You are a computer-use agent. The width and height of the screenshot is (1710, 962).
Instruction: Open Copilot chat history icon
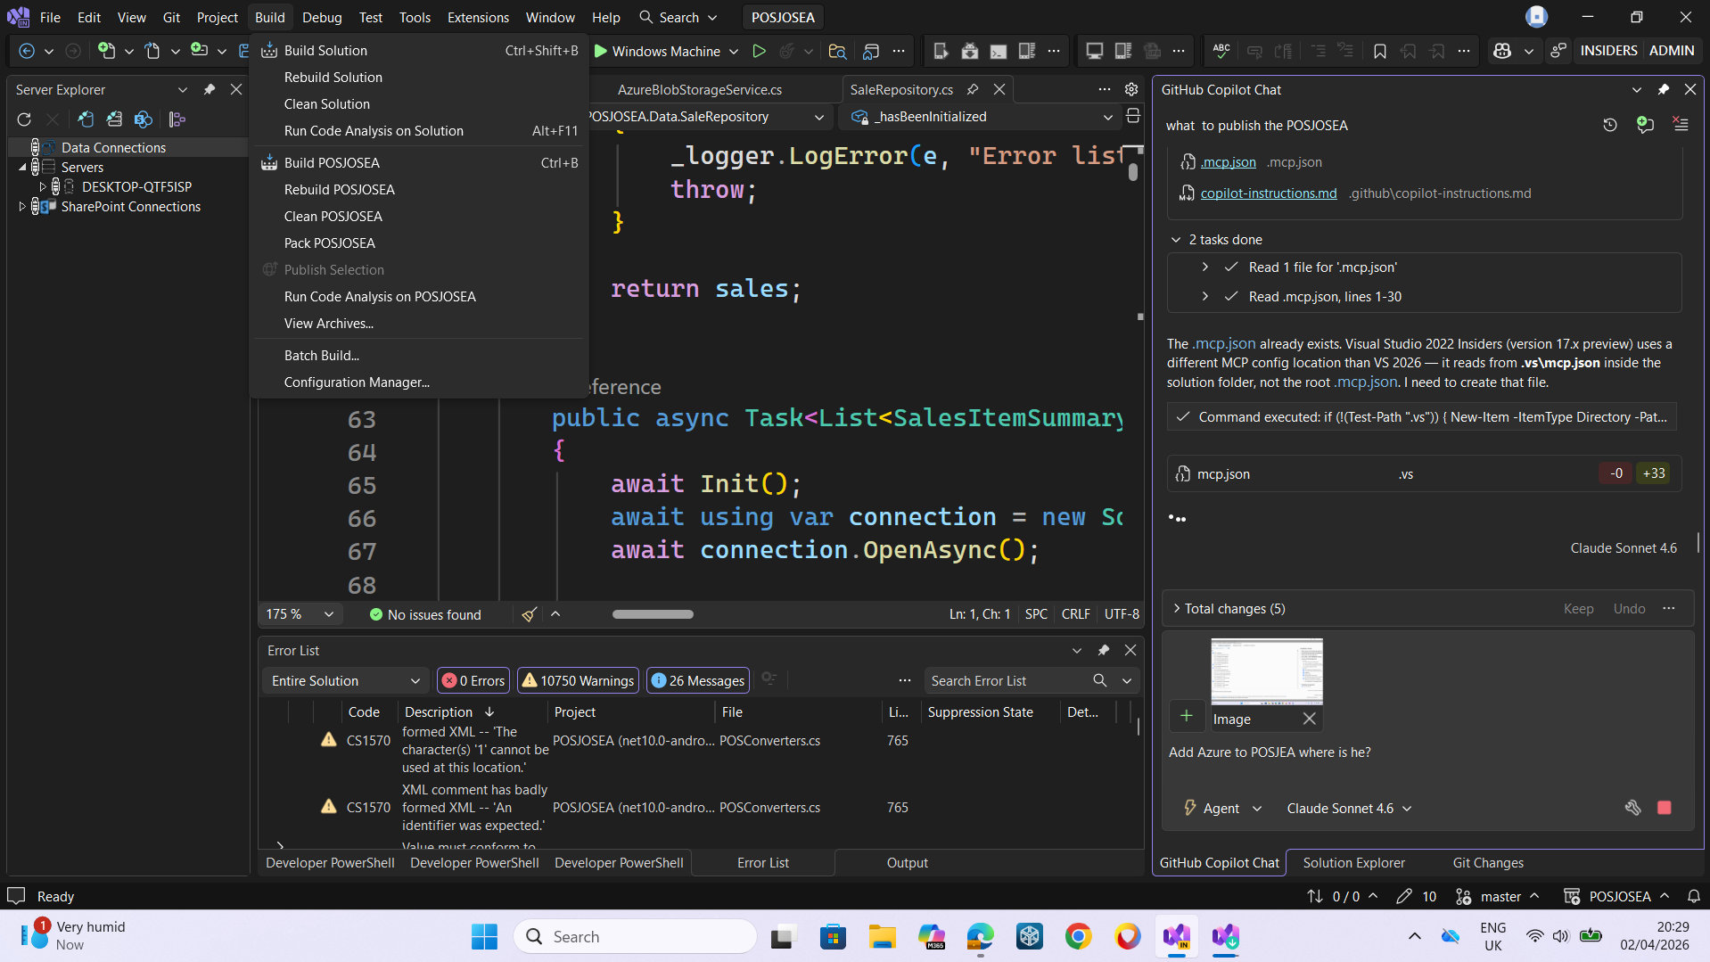click(x=1609, y=125)
